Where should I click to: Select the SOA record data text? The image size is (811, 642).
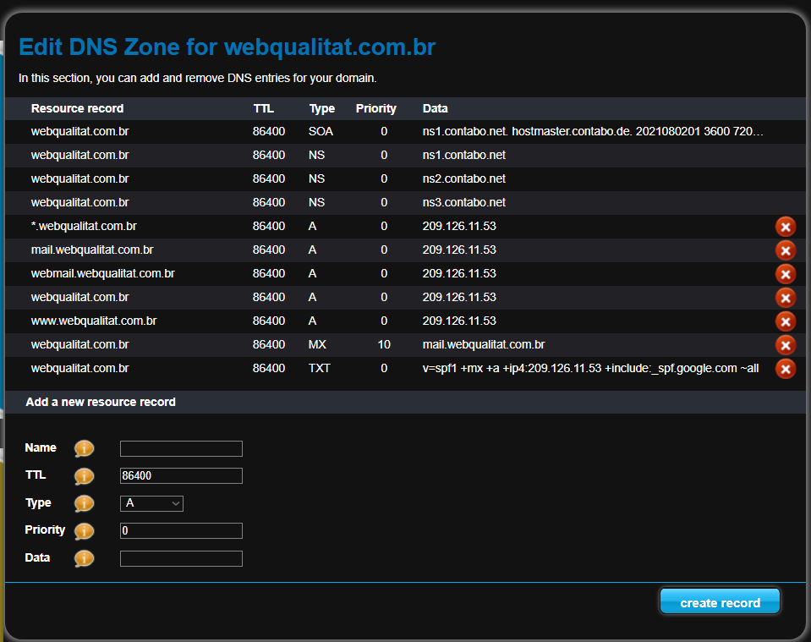point(593,131)
